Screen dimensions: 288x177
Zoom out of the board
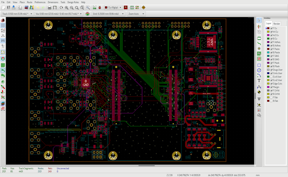click(72, 8)
